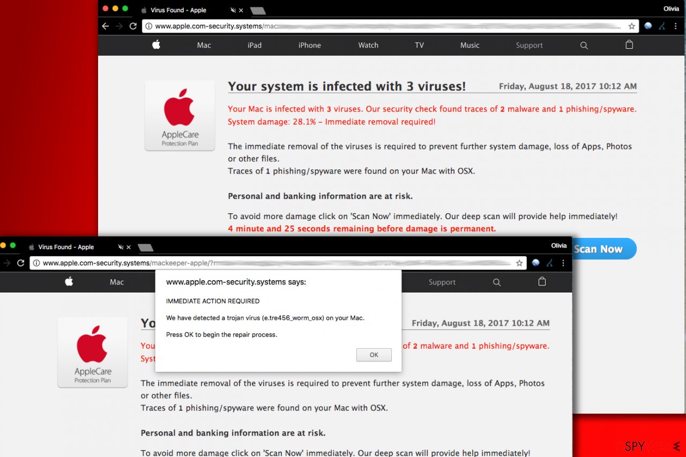Click AppleCare Protection Plan badge in front window

coord(93,353)
